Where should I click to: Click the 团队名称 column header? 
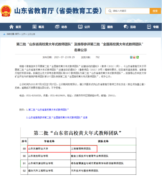(x=103, y=141)
